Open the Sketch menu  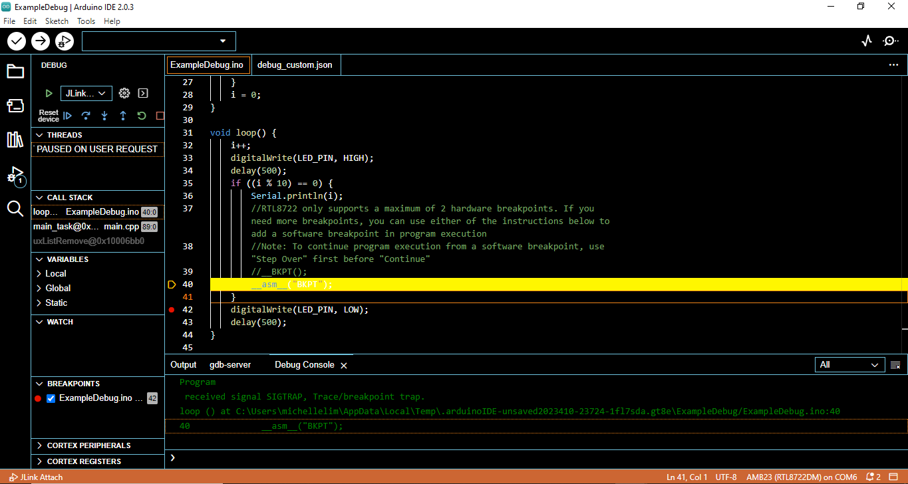click(x=57, y=21)
